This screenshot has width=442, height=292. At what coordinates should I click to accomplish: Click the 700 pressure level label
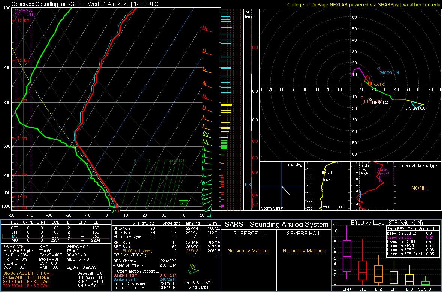(6, 176)
